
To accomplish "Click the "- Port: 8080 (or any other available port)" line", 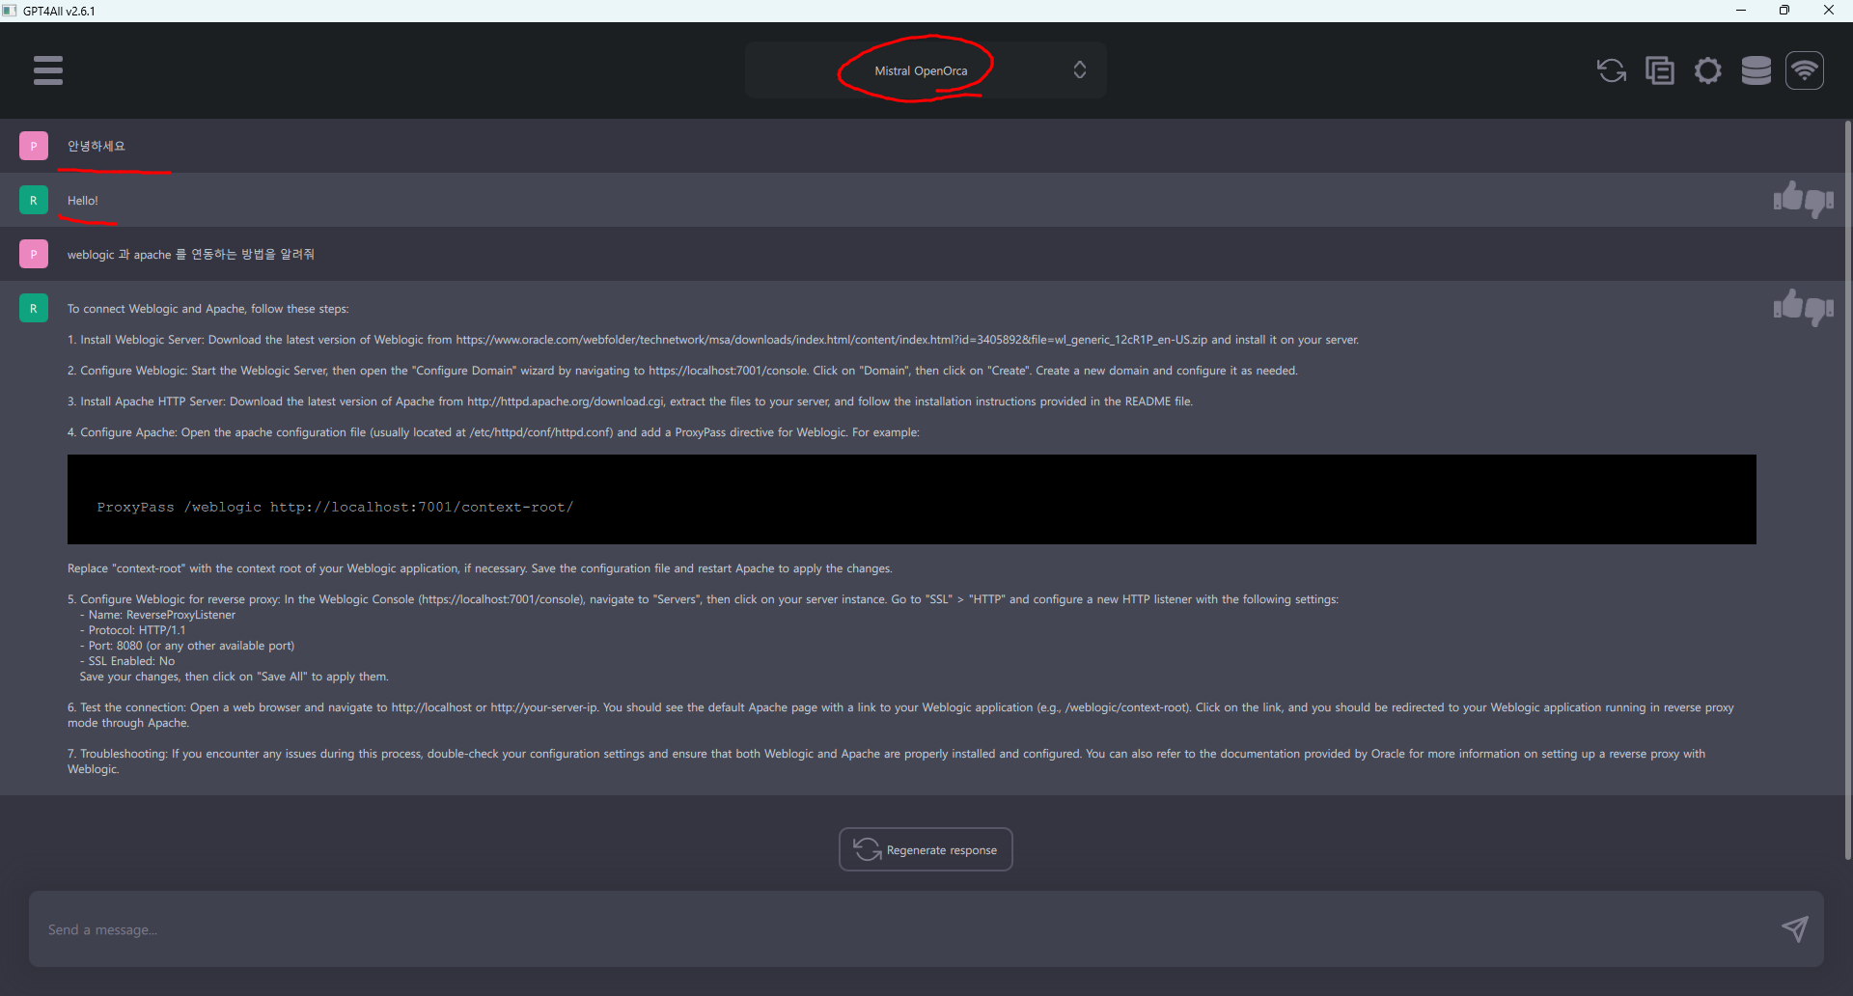I will pos(187,646).
